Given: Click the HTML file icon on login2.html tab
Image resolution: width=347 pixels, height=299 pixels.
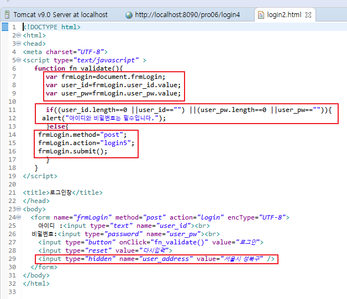Looking at the screenshot, I should [x=261, y=15].
